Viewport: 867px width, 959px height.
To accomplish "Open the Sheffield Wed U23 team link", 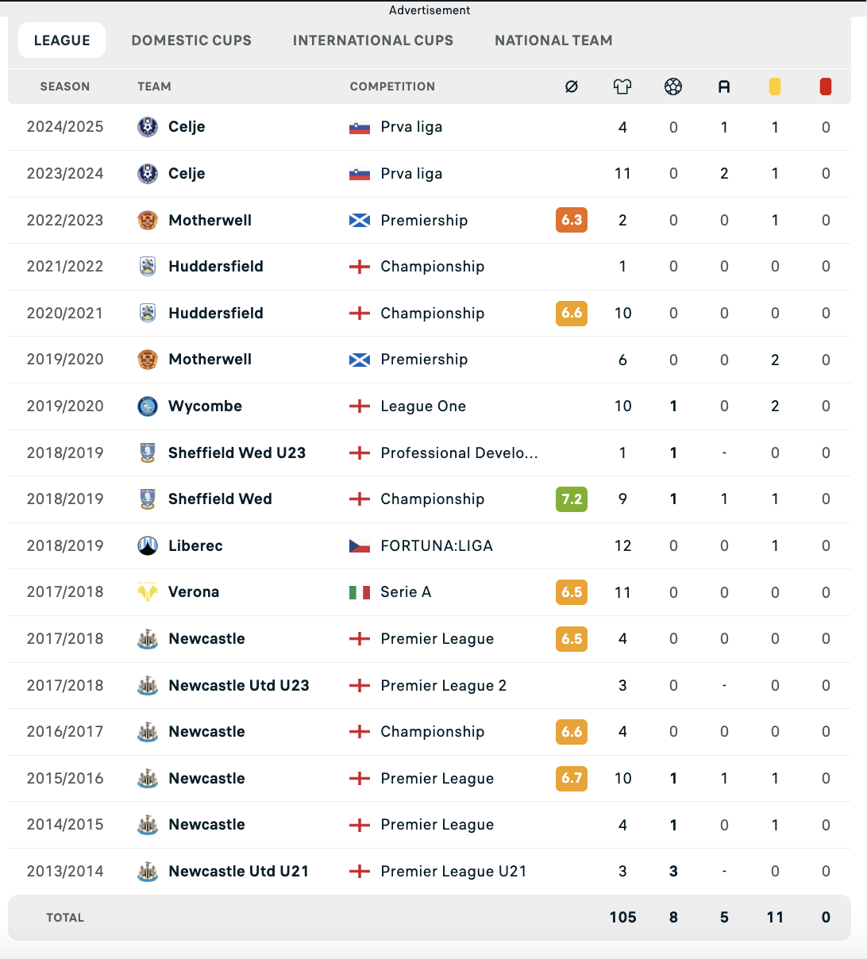I will click(x=237, y=453).
